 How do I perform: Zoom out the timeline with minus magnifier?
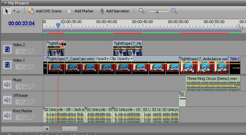(x=142, y=11)
